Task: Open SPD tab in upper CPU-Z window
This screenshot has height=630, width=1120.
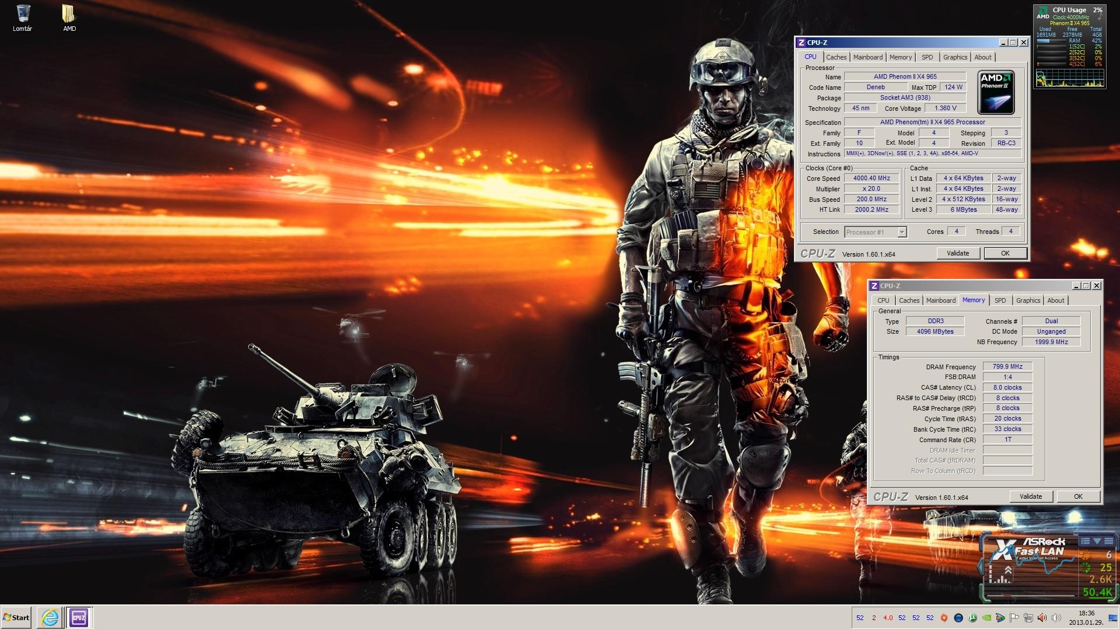Action: click(927, 57)
